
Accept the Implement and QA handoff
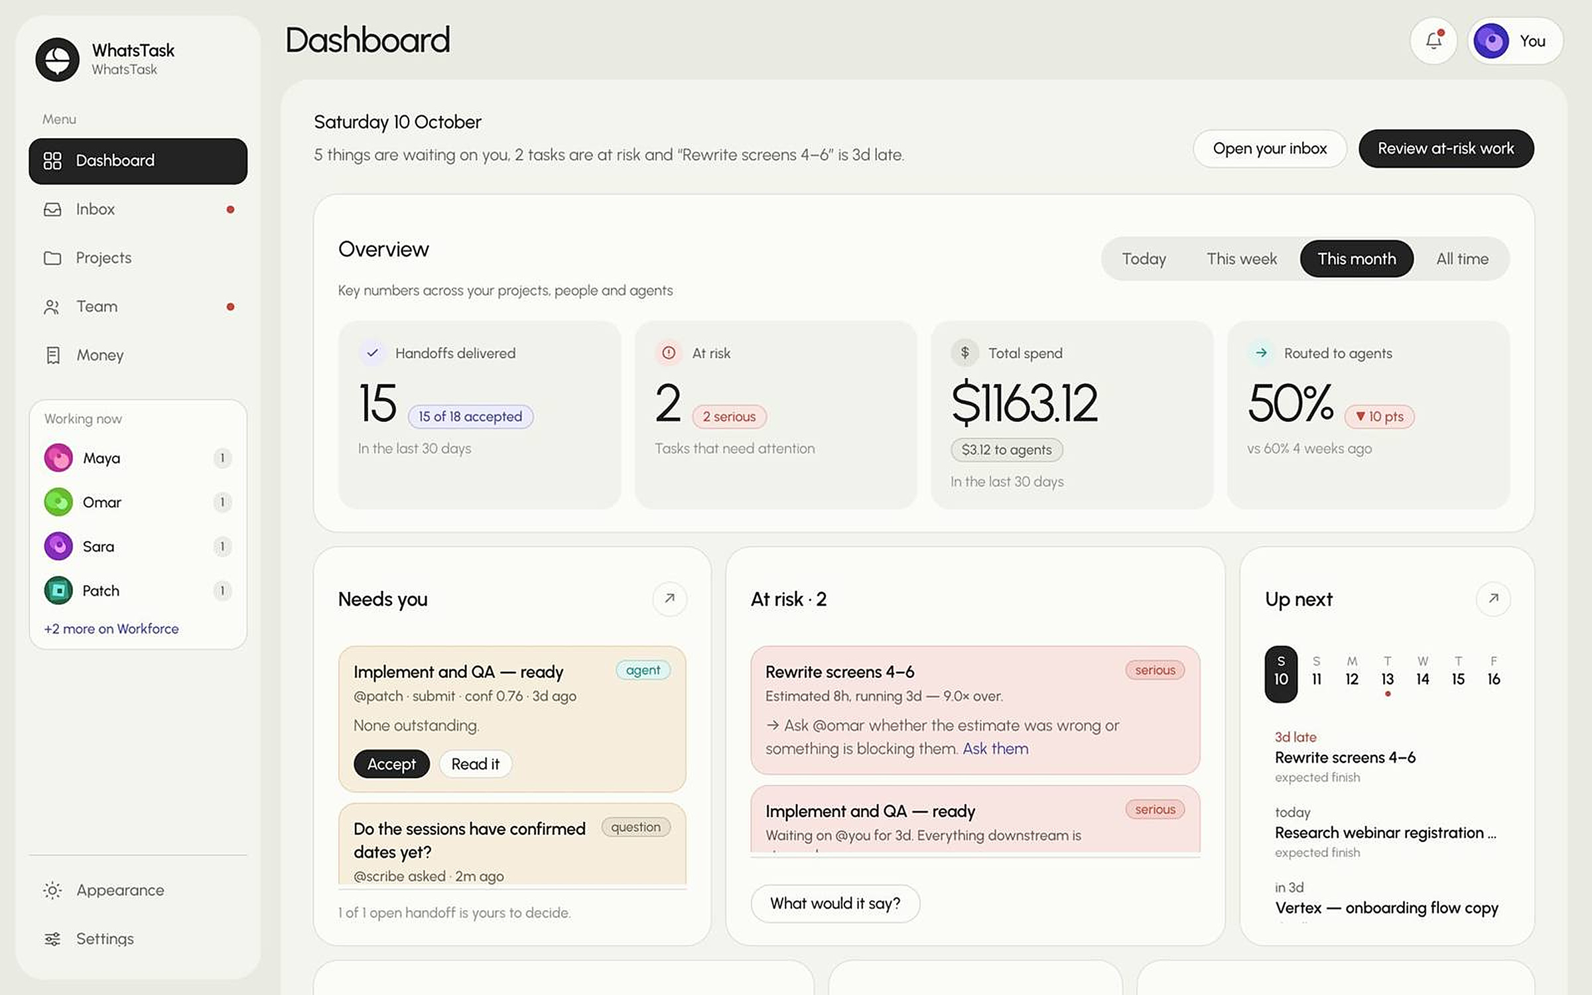pyautogui.click(x=391, y=764)
